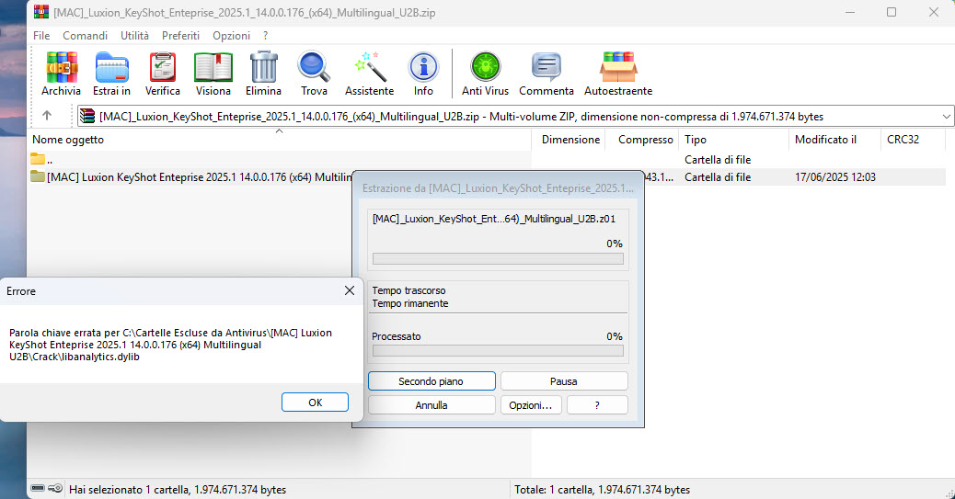This screenshot has width=955, height=499.
Task: Sort by Modificato il column header
Action: (834, 140)
